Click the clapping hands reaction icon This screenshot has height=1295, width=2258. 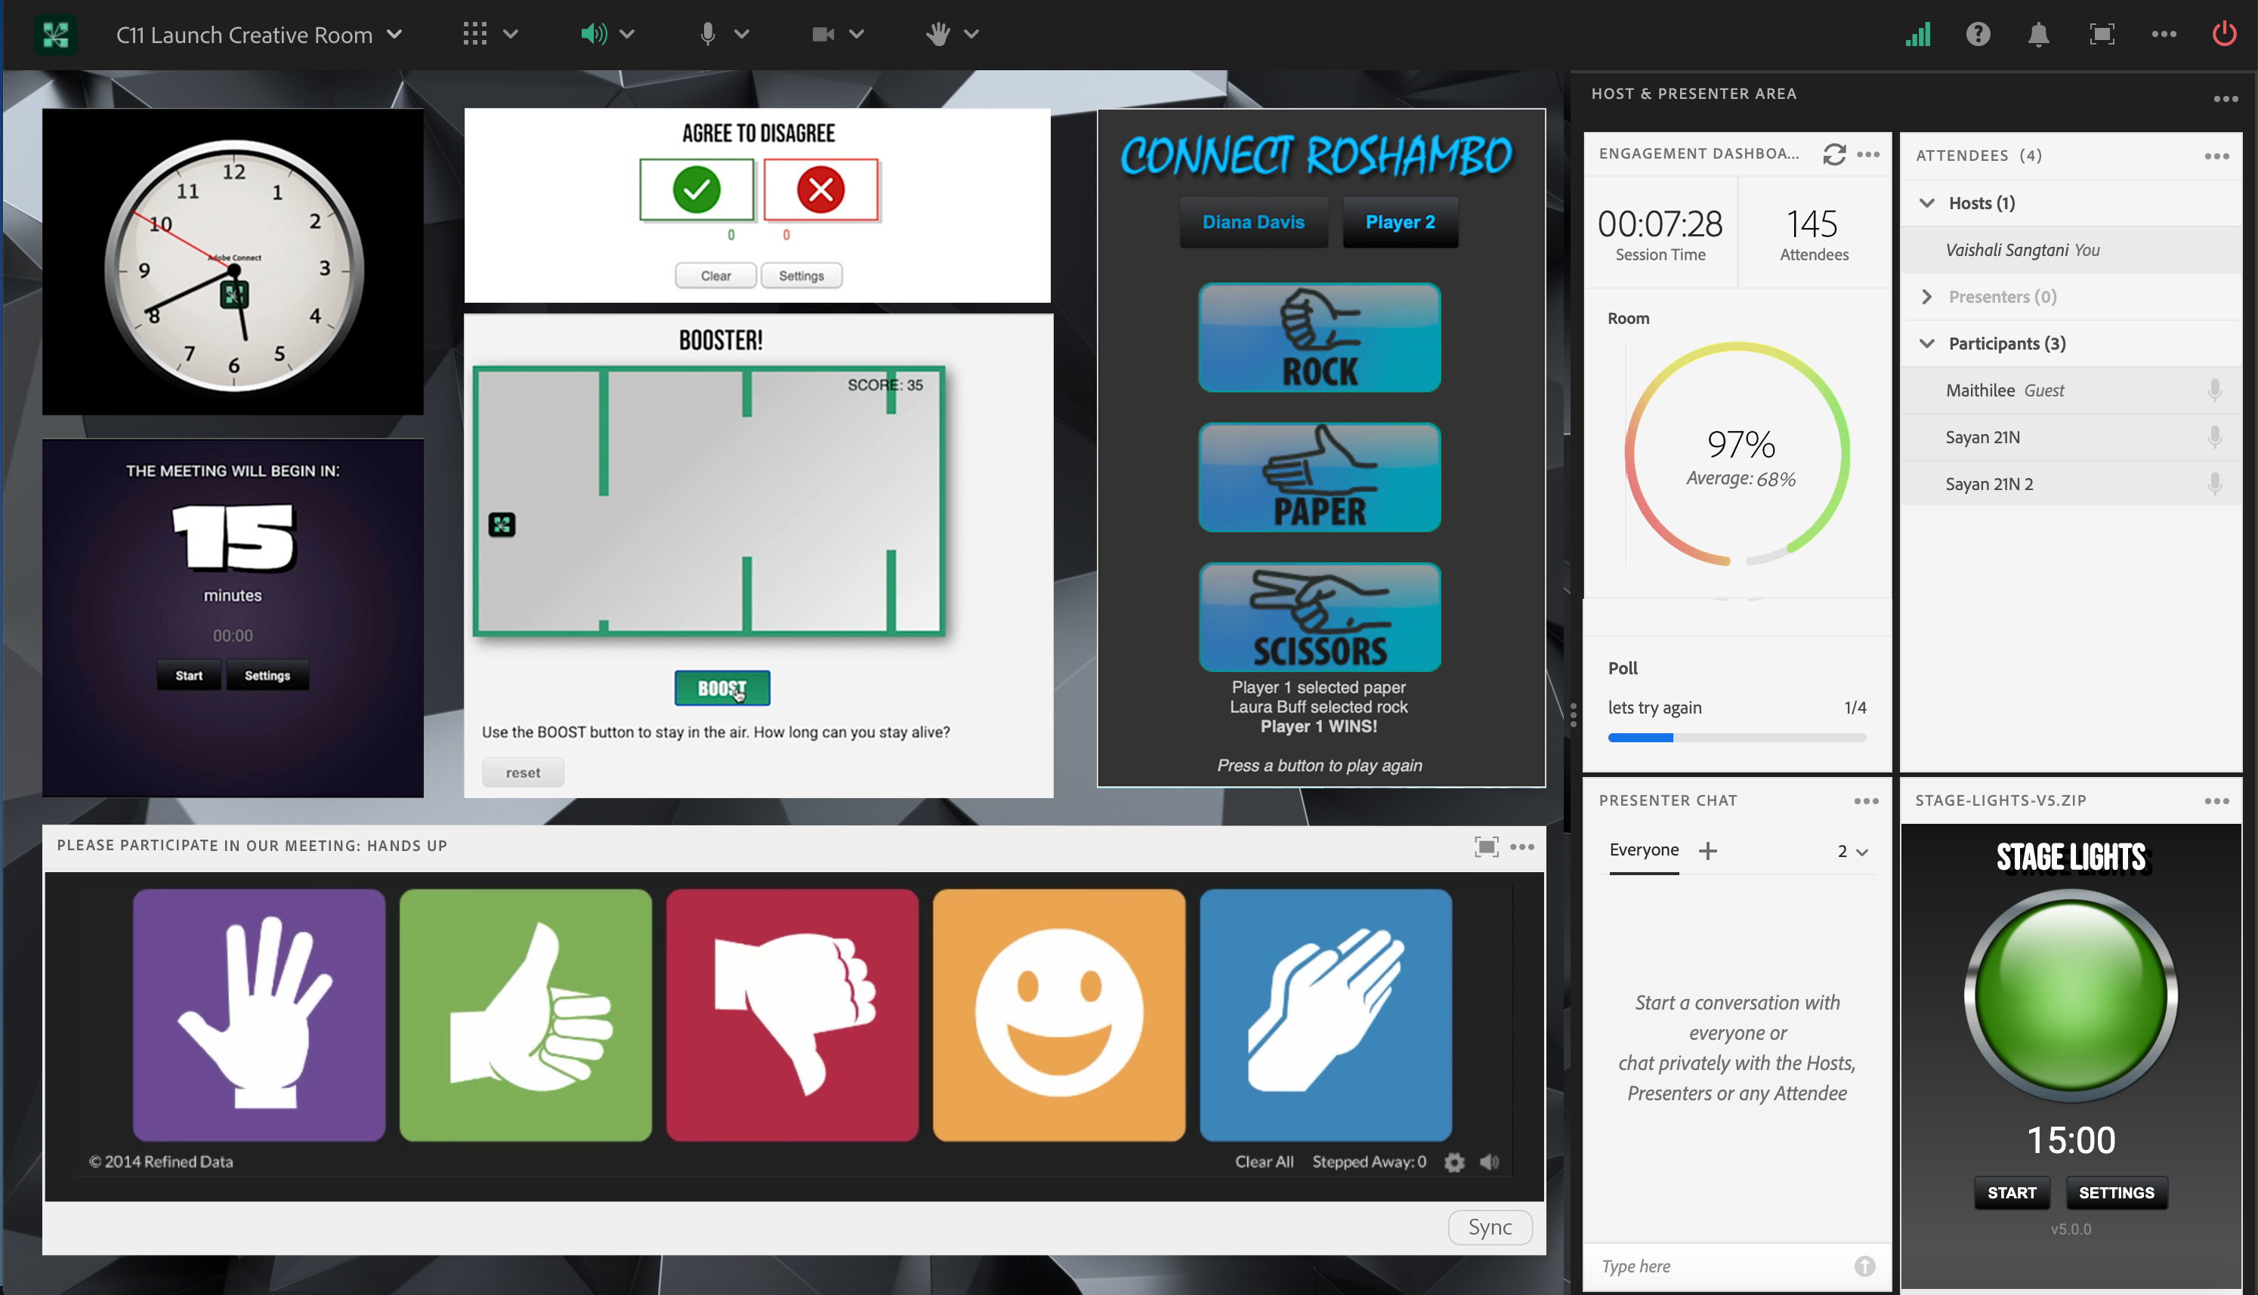coord(1326,1010)
